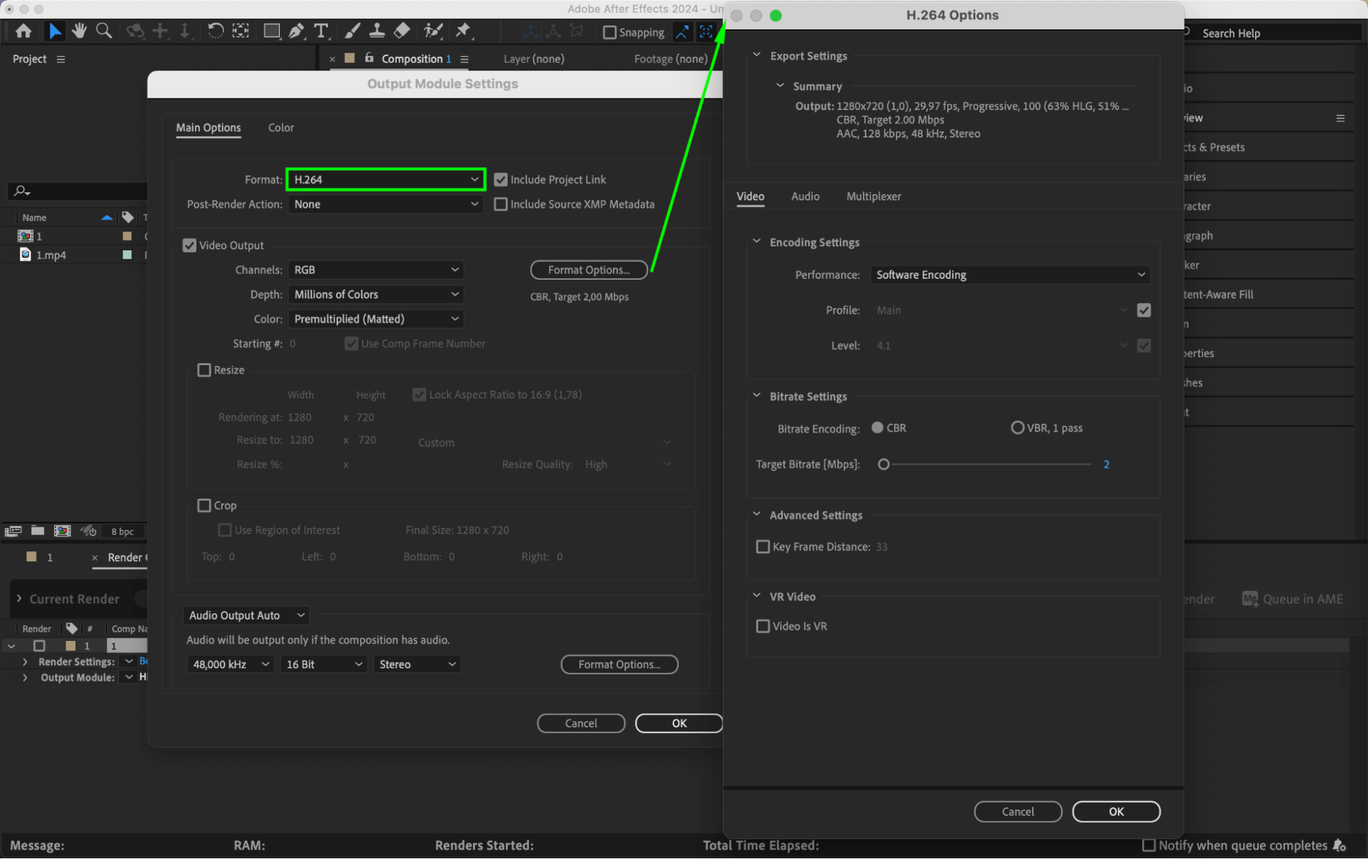This screenshot has height=859, width=1368.
Task: Collapse the Bitrate Settings section
Action: tap(757, 396)
